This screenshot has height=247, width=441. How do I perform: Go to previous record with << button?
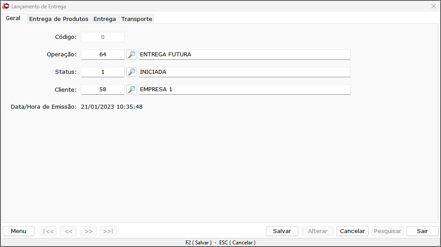click(x=68, y=231)
